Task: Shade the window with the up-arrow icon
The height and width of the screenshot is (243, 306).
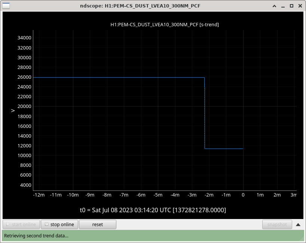Action: [x=275, y=6]
